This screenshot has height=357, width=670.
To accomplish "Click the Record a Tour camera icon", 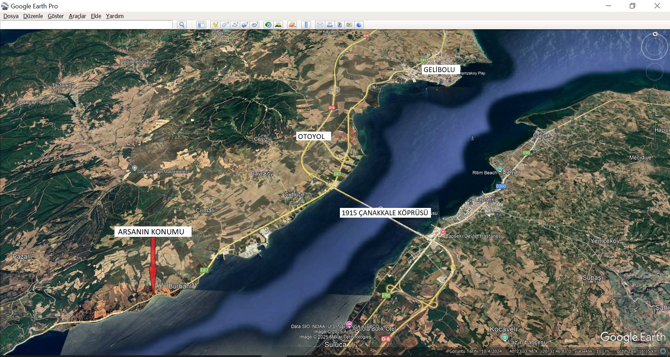I will tap(255, 25).
